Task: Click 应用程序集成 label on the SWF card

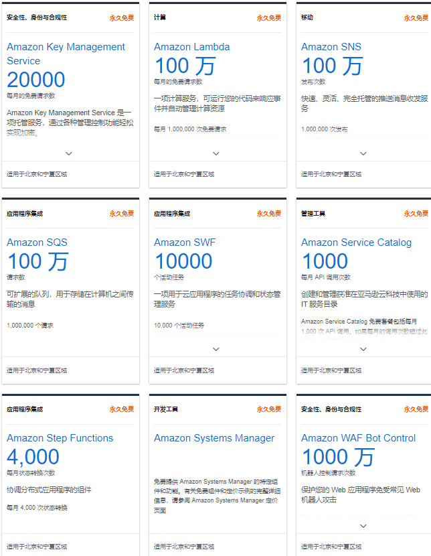Action: coord(172,214)
